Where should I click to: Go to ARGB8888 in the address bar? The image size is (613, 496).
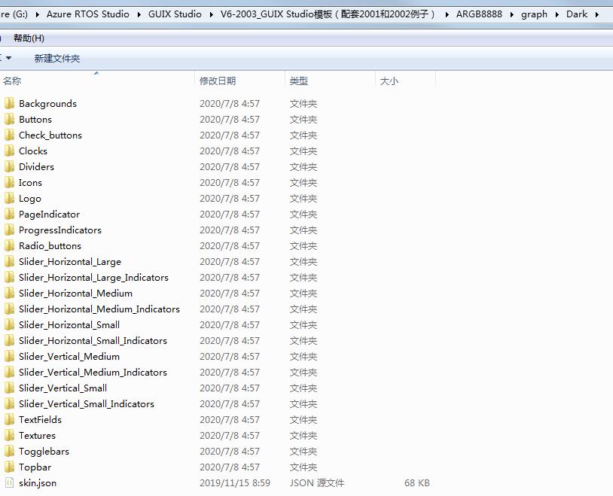point(479,14)
